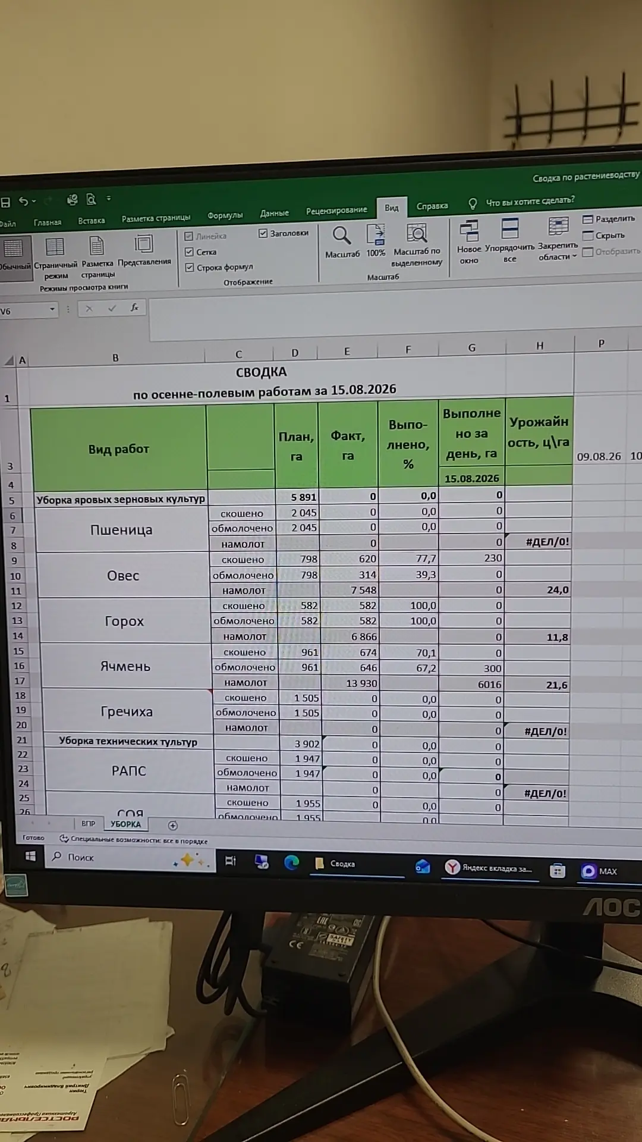Click Упорядочить все arrange all
The image size is (642, 1142).
tap(510, 240)
